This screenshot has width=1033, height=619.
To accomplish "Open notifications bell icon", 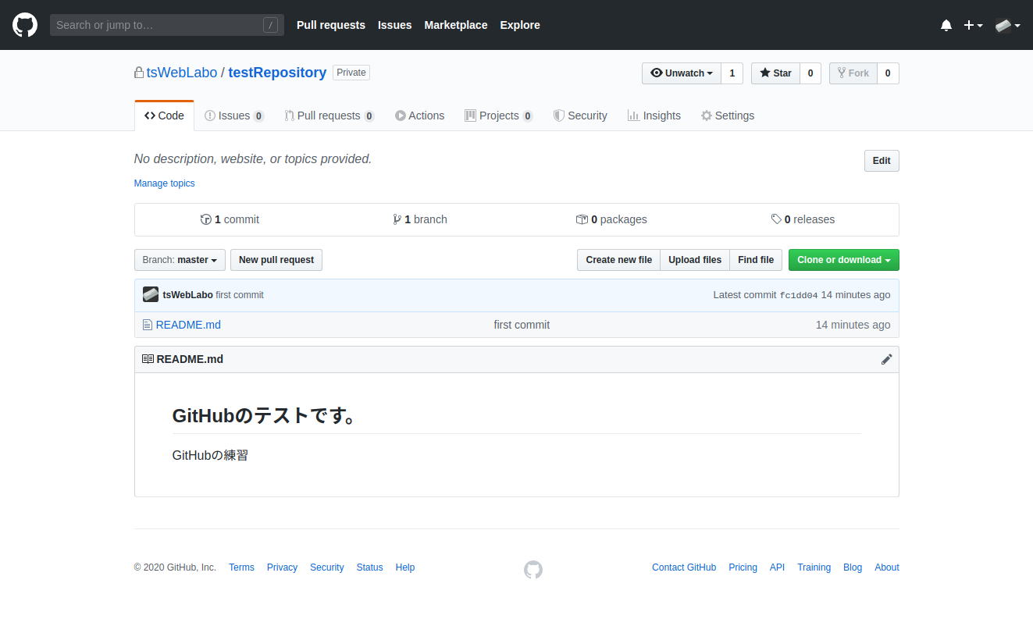I will (x=946, y=25).
